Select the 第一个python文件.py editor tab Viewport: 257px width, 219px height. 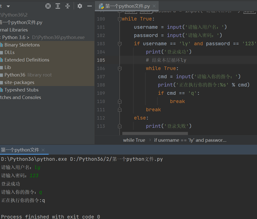[x=128, y=6]
